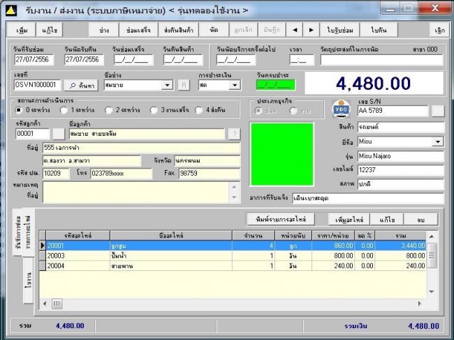The image size is (454, 340).
Task: Click the ค้นหา search button with magnifier
Action: click(82, 85)
